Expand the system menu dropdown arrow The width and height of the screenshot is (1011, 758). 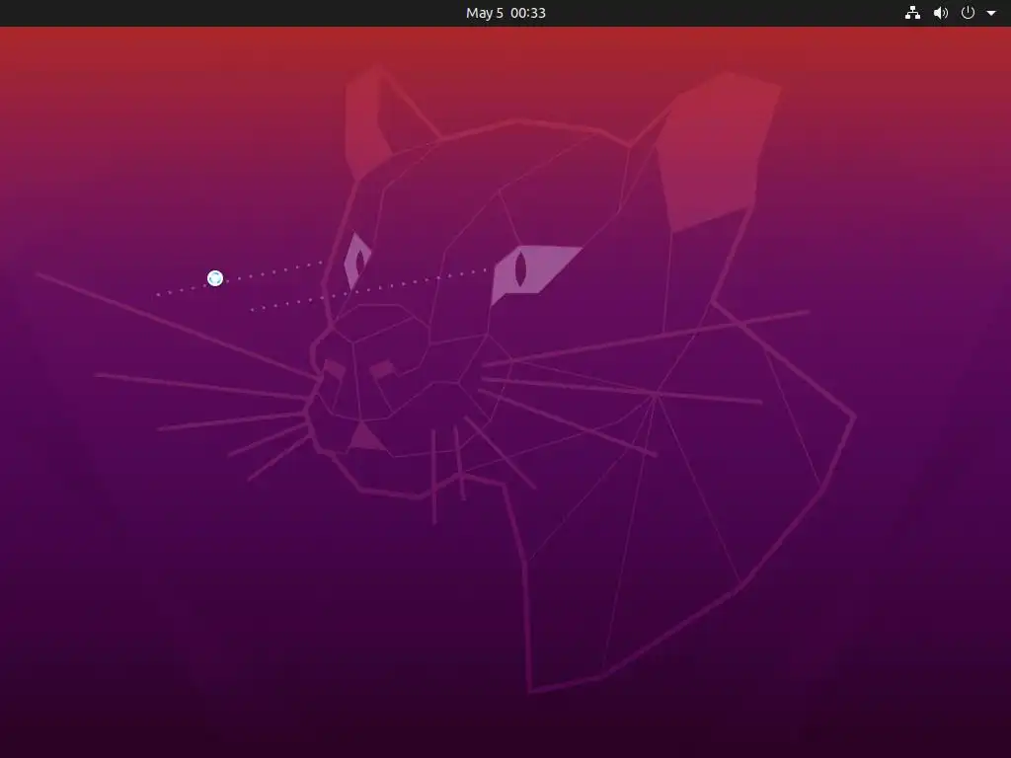point(991,13)
